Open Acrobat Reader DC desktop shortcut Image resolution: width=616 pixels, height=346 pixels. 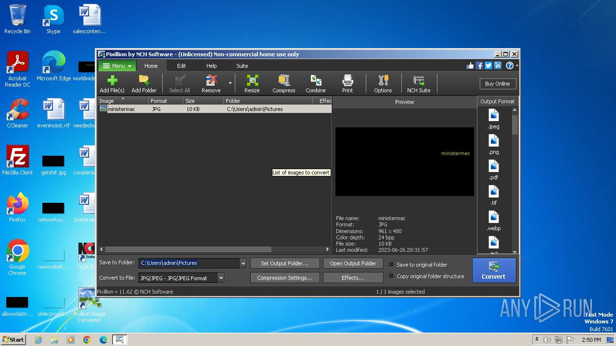pyautogui.click(x=17, y=69)
